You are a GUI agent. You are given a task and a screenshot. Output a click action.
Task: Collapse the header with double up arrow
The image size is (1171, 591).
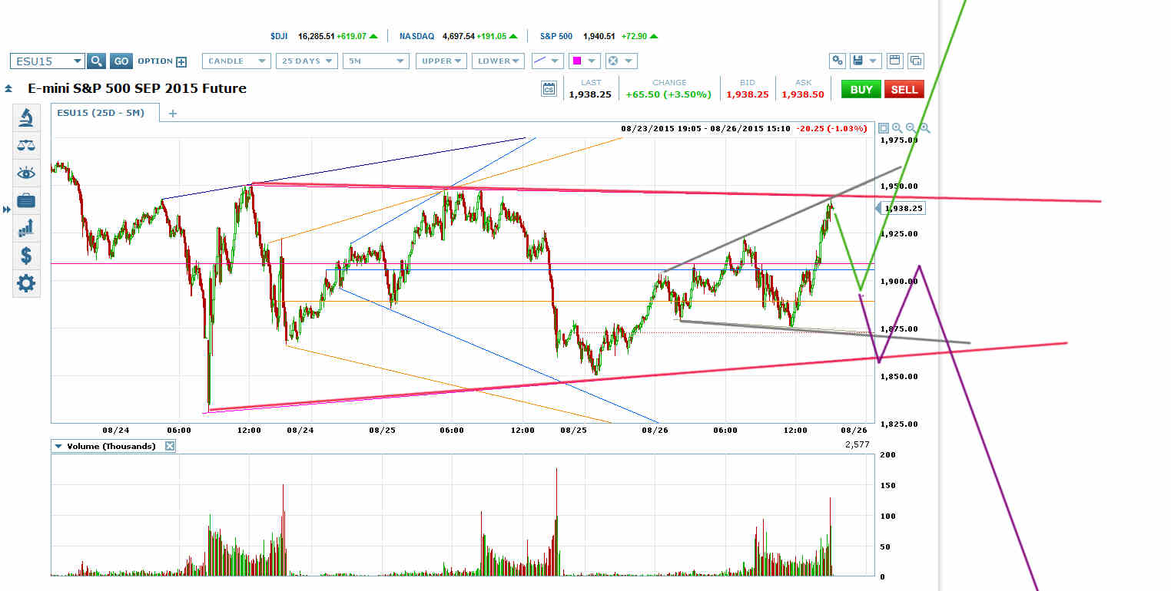pos(8,88)
